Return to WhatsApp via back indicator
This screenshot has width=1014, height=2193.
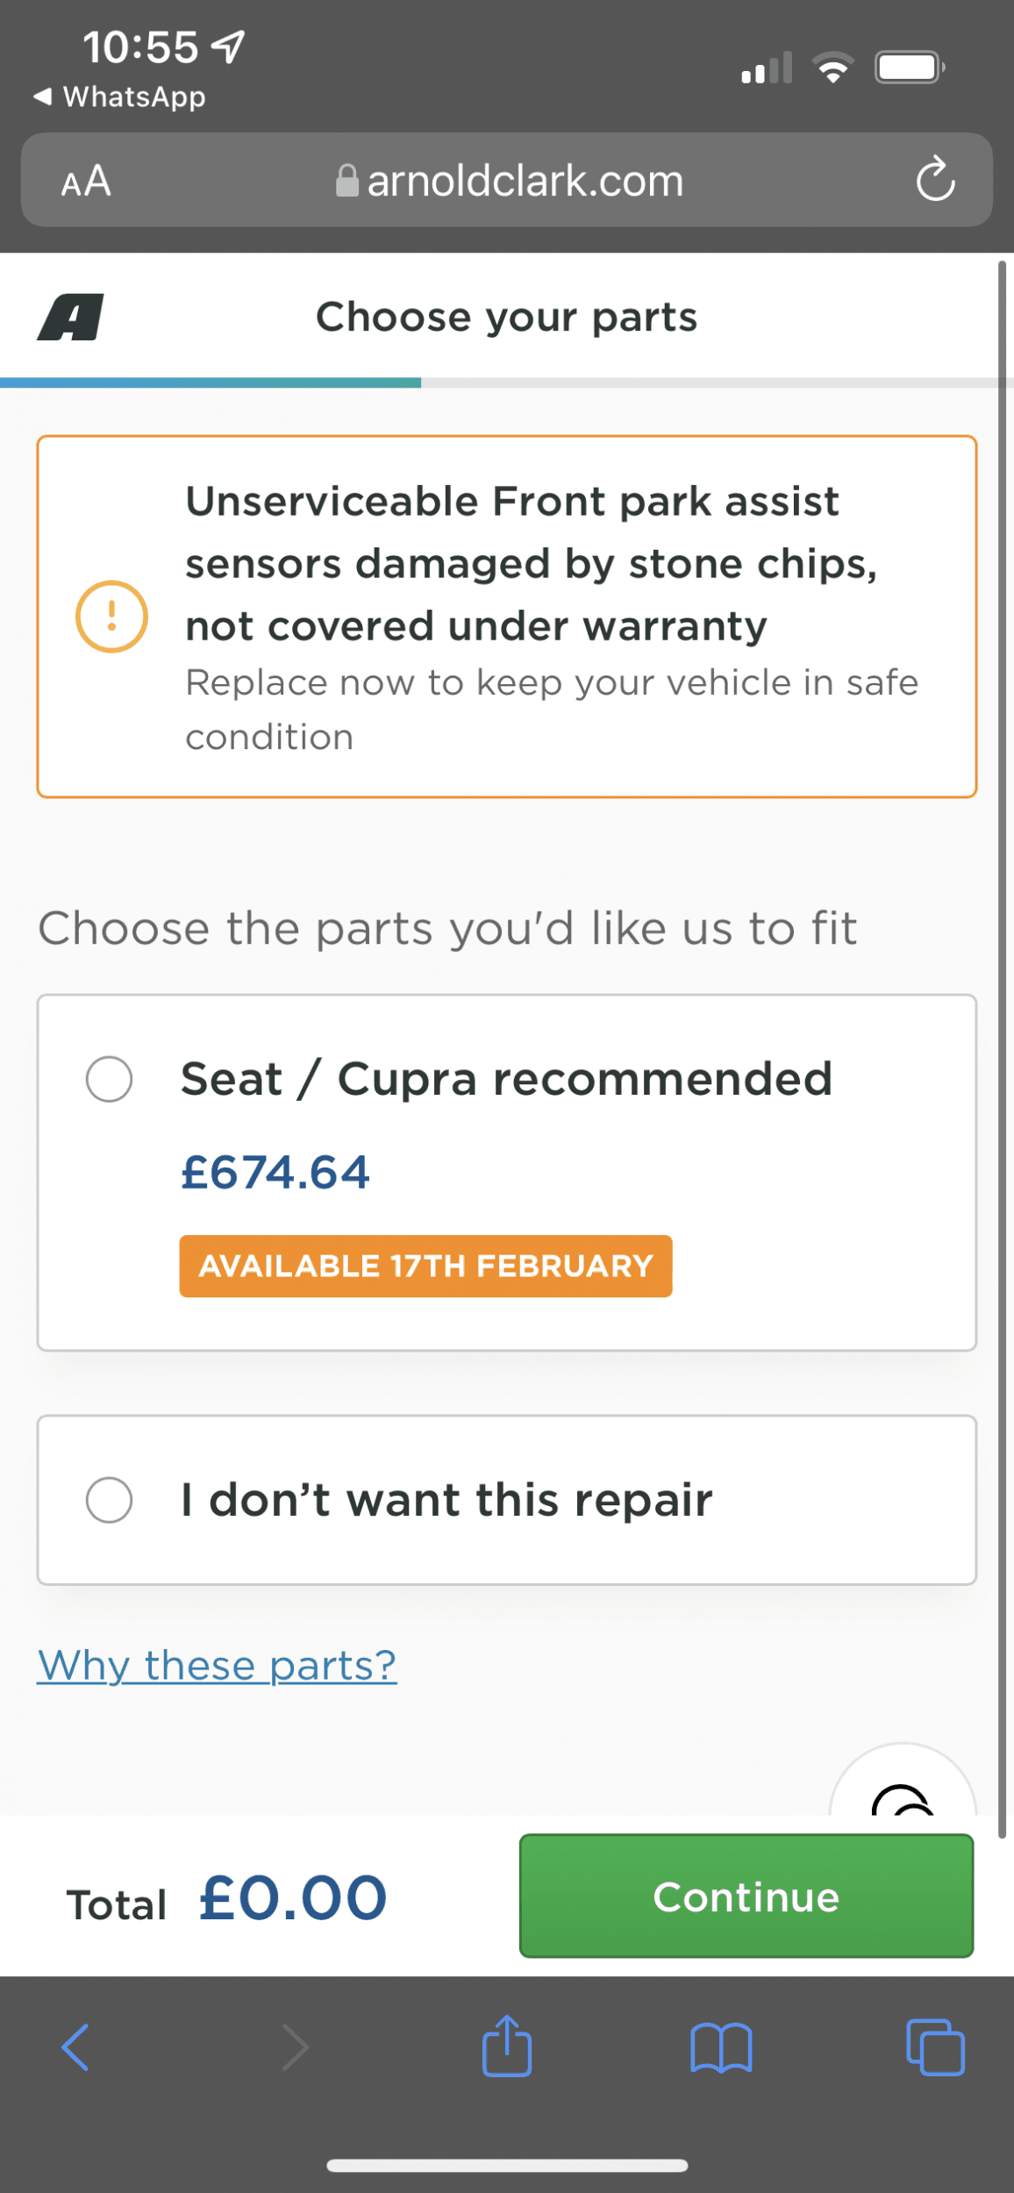coord(119,96)
